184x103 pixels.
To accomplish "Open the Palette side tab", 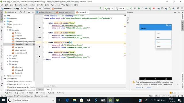I will (128, 20).
